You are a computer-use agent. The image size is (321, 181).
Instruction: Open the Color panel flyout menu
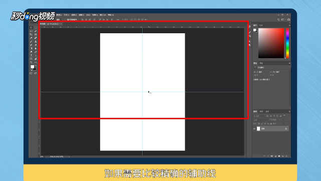coord(289,26)
